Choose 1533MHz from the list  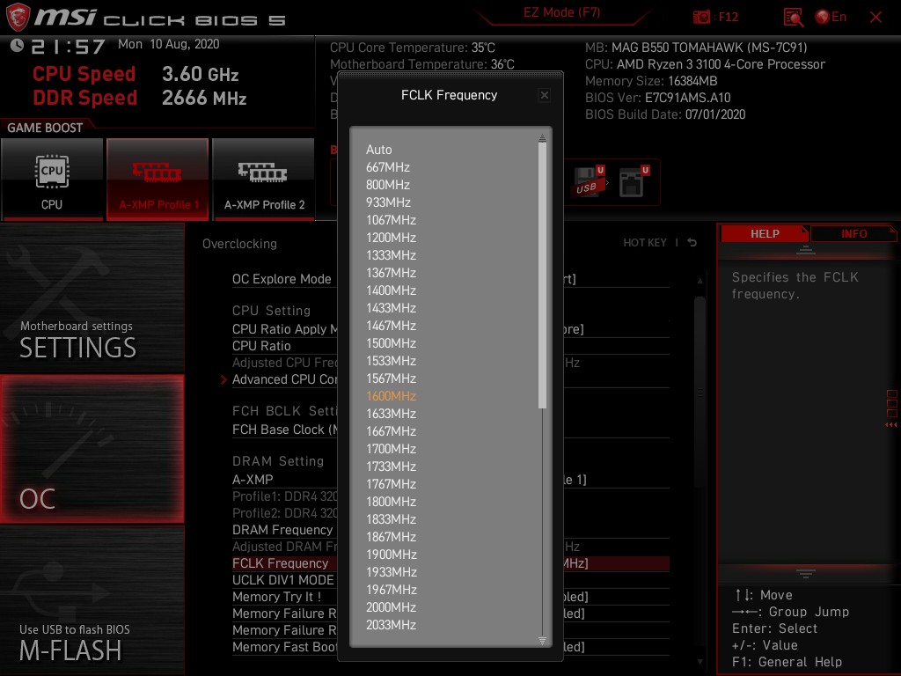click(391, 361)
